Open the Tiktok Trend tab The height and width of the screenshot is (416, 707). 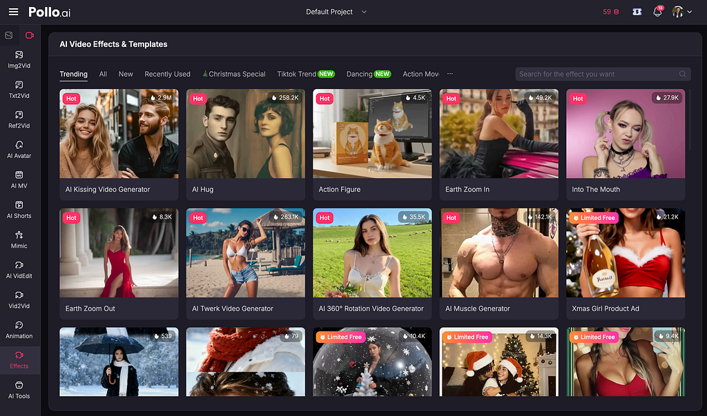(x=306, y=74)
